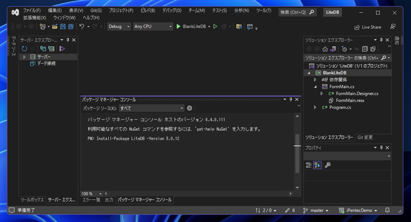411x222 pixels.
Task: Open the Git(G) menu
Action: coord(96,10)
